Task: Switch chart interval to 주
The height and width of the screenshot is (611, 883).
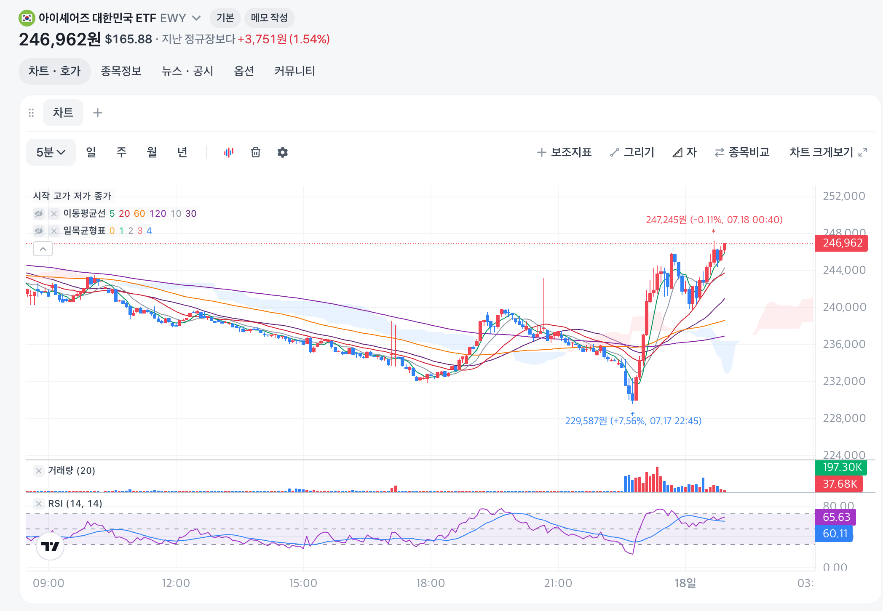Action: point(121,152)
